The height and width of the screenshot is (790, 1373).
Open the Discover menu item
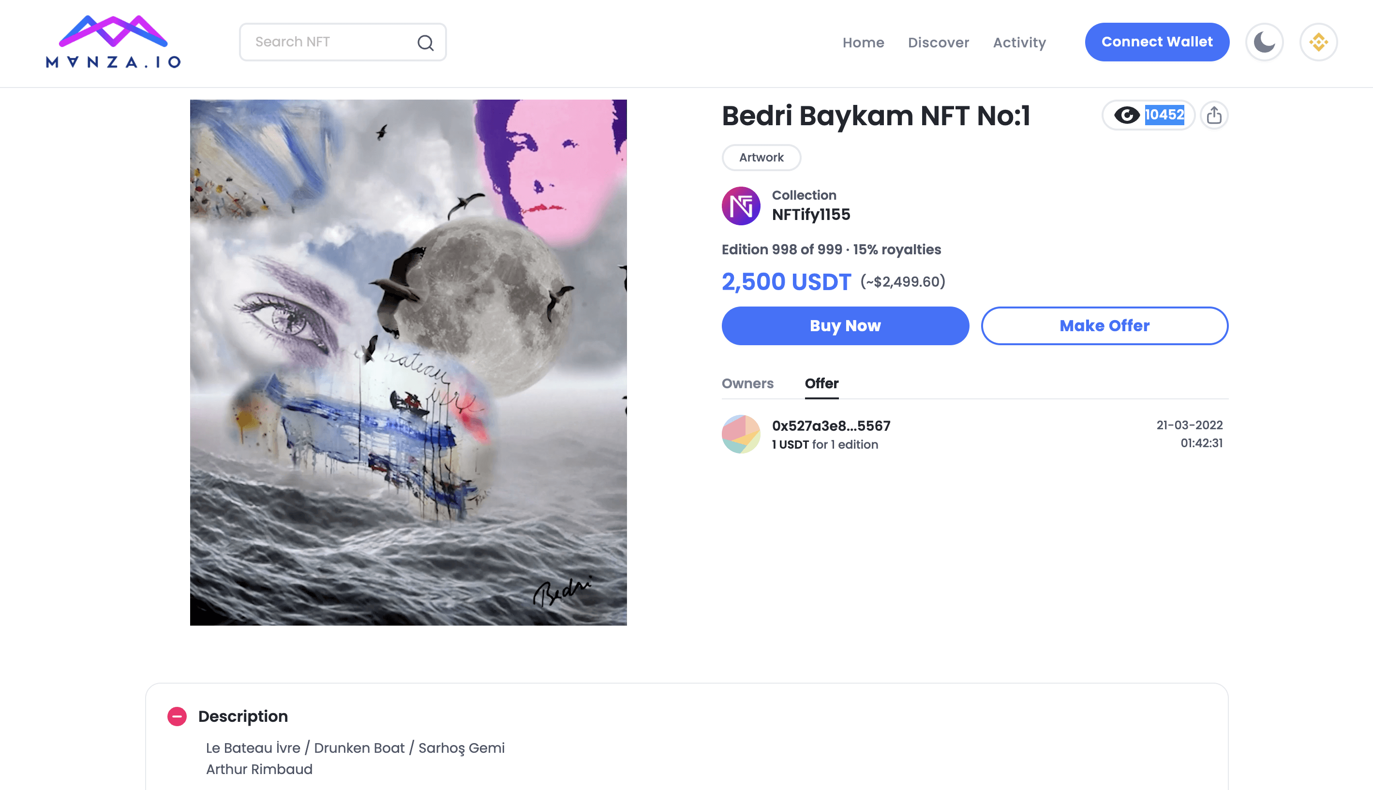(x=938, y=43)
